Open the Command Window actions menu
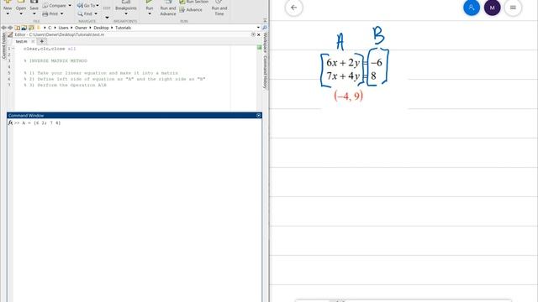Screen dimensions: 538x302 259,116
